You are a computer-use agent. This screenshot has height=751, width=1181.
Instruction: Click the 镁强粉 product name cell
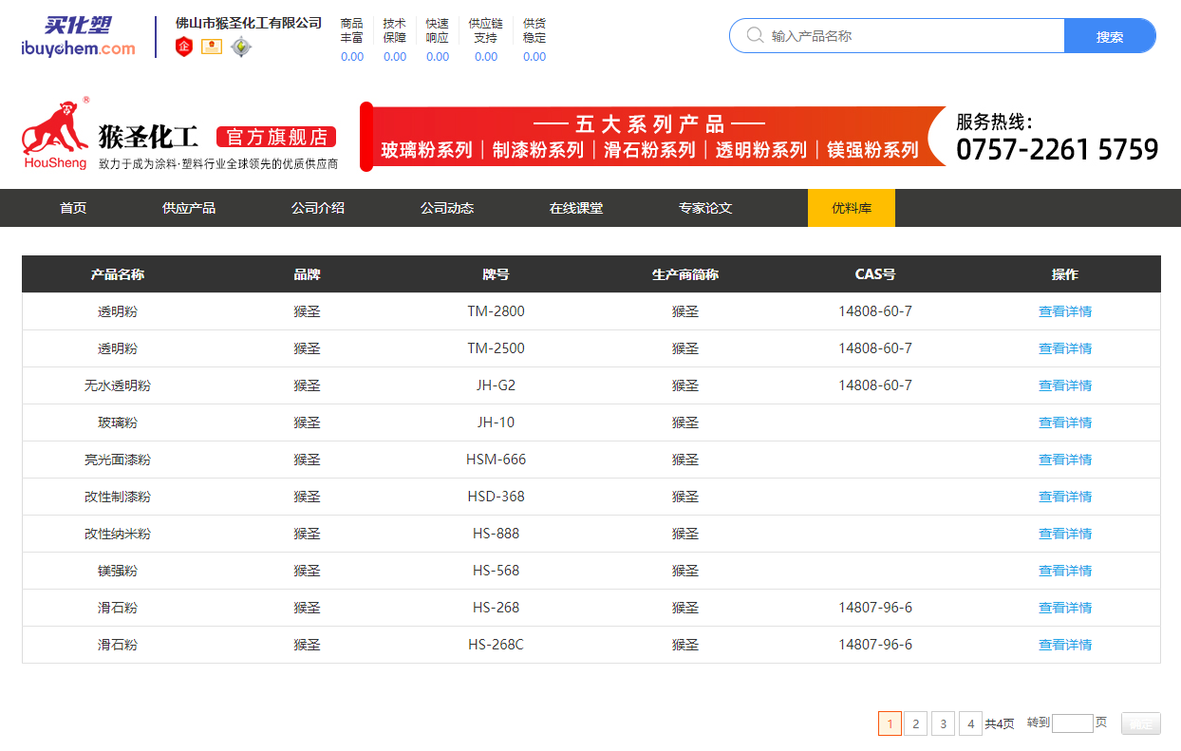(118, 571)
